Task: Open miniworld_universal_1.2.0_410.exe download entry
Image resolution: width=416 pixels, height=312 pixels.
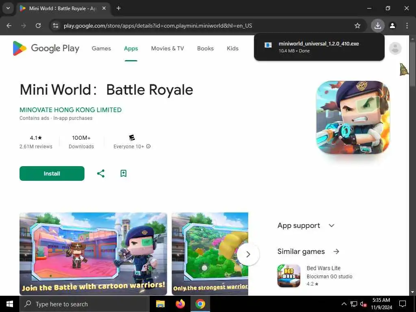Action: coord(319,47)
